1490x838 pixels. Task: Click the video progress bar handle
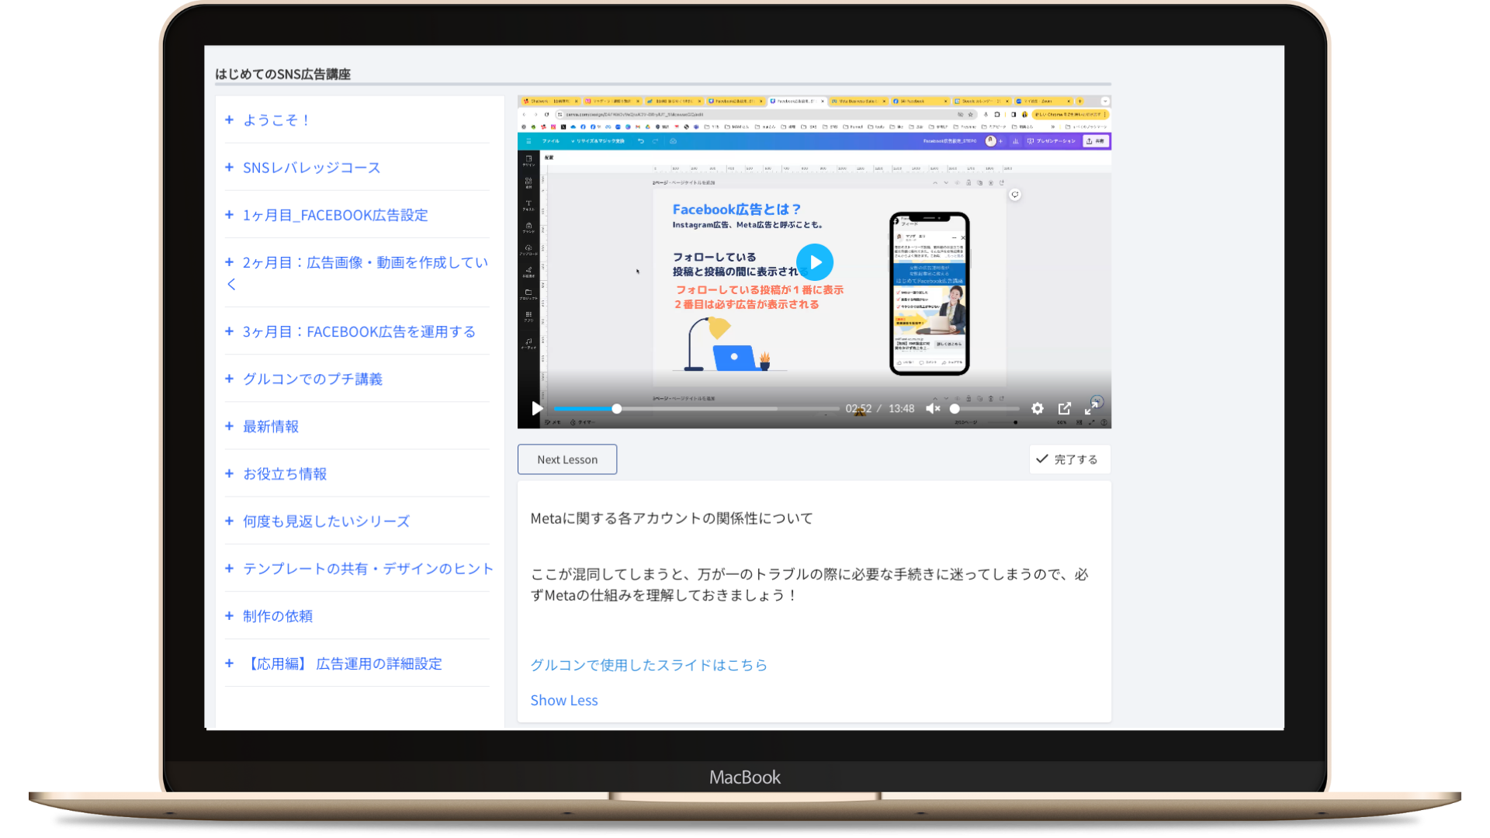pyautogui.click(x=616, y=408)
